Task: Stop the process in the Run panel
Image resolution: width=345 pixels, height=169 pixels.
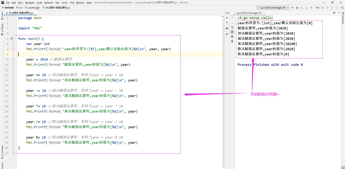Action: tap(227, 22)
